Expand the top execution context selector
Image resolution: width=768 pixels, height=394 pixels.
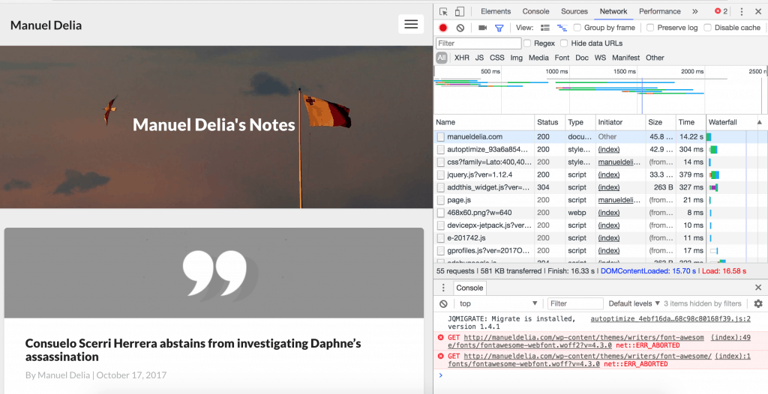point(498,303)
